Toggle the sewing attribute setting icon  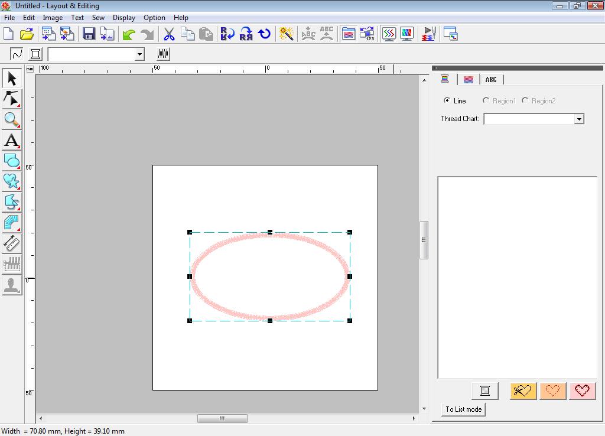click(x=349, y=34)
